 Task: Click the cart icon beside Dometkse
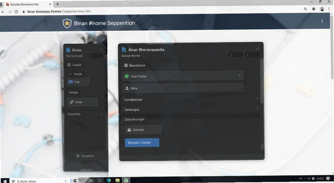point(78,156)
